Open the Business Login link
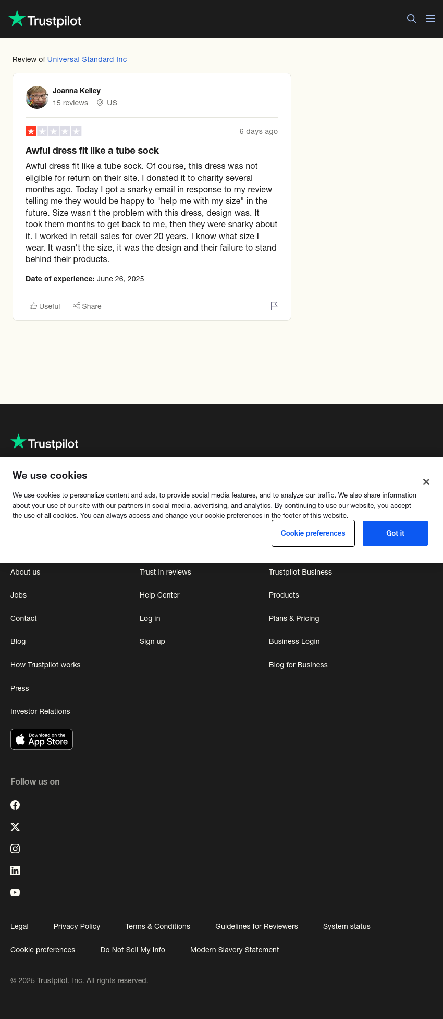This screenshot has height=1019, width=443. [x=294, y=641]
